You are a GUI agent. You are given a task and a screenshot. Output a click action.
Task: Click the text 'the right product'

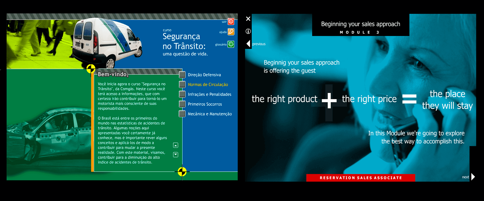coord(284,99)
